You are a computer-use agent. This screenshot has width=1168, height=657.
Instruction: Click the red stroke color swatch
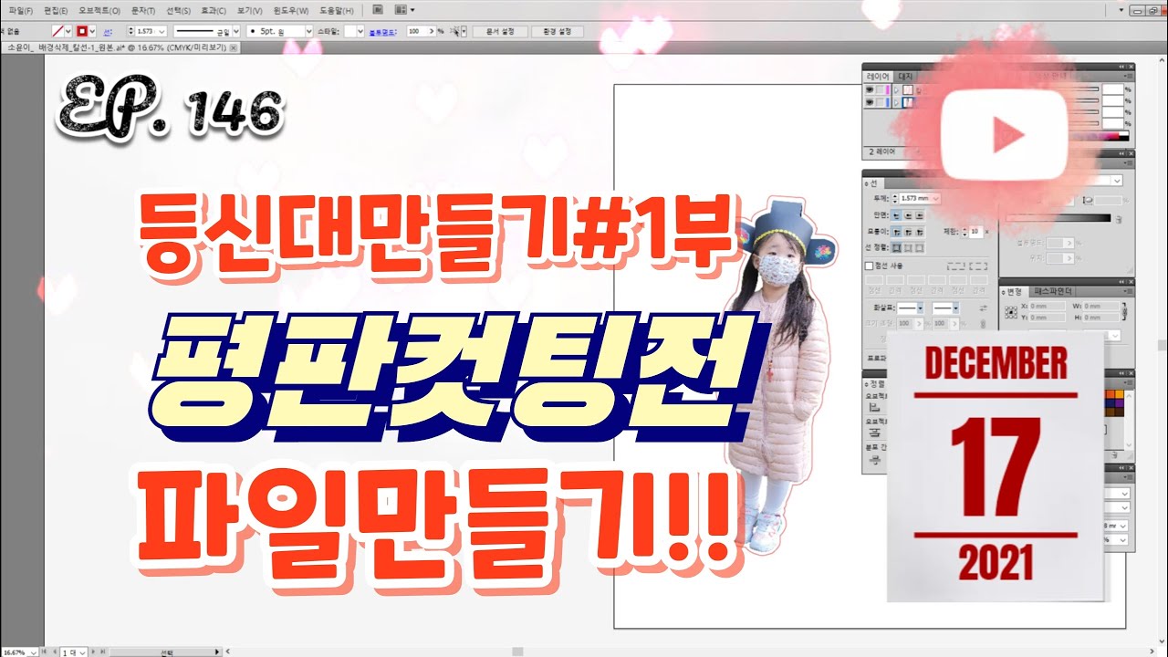pyautogui.click(x=82, y=31)
